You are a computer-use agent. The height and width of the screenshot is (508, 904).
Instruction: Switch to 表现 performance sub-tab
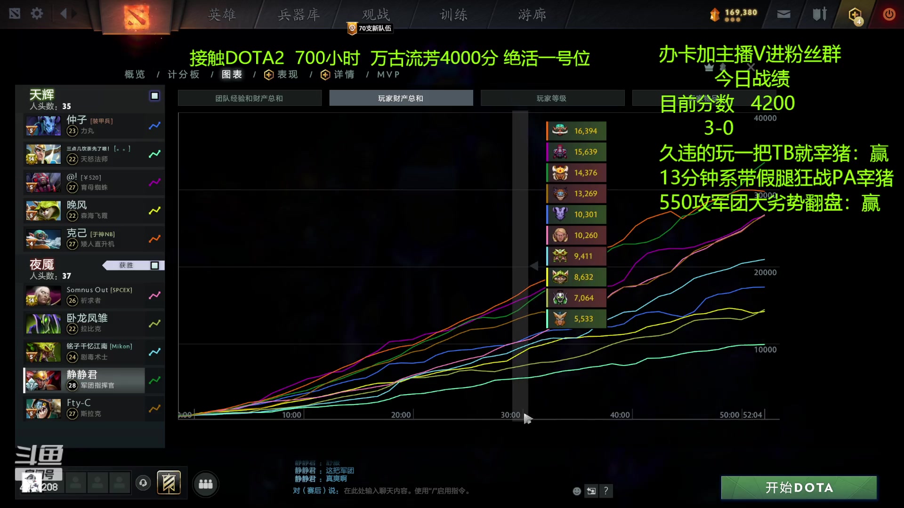point(282,74)
